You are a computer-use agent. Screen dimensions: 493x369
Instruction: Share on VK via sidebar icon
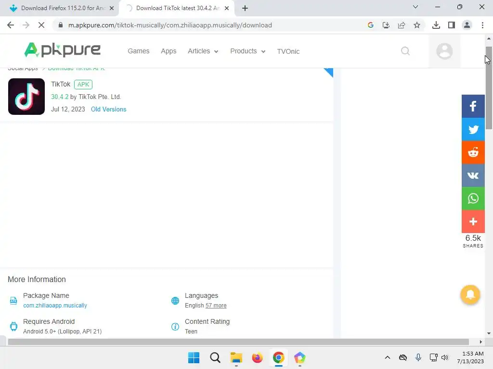[473, 175]
